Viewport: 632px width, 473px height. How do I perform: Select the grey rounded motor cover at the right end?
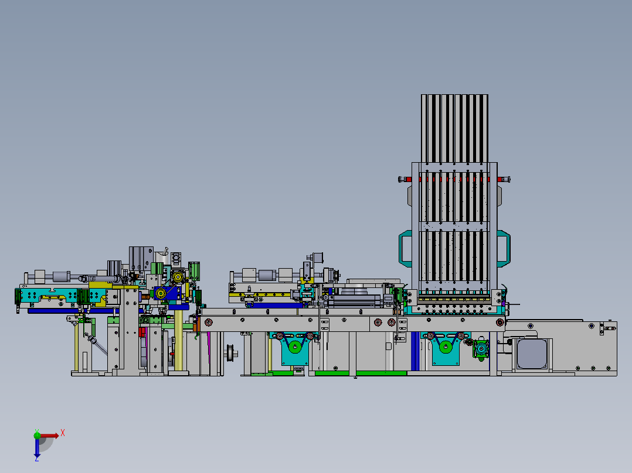coord(532,354)
